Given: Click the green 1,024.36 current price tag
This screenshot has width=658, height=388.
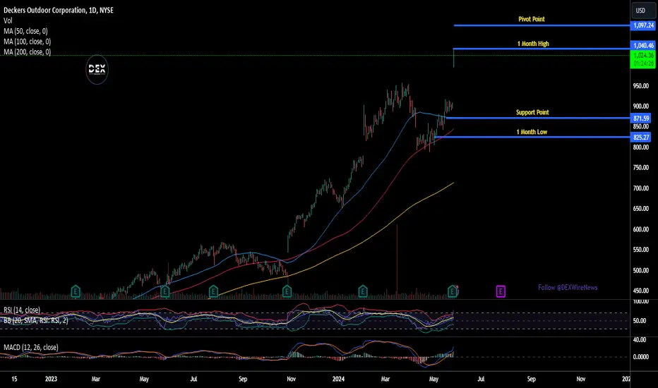Looking at the screenshot, I should coord(643,59).
